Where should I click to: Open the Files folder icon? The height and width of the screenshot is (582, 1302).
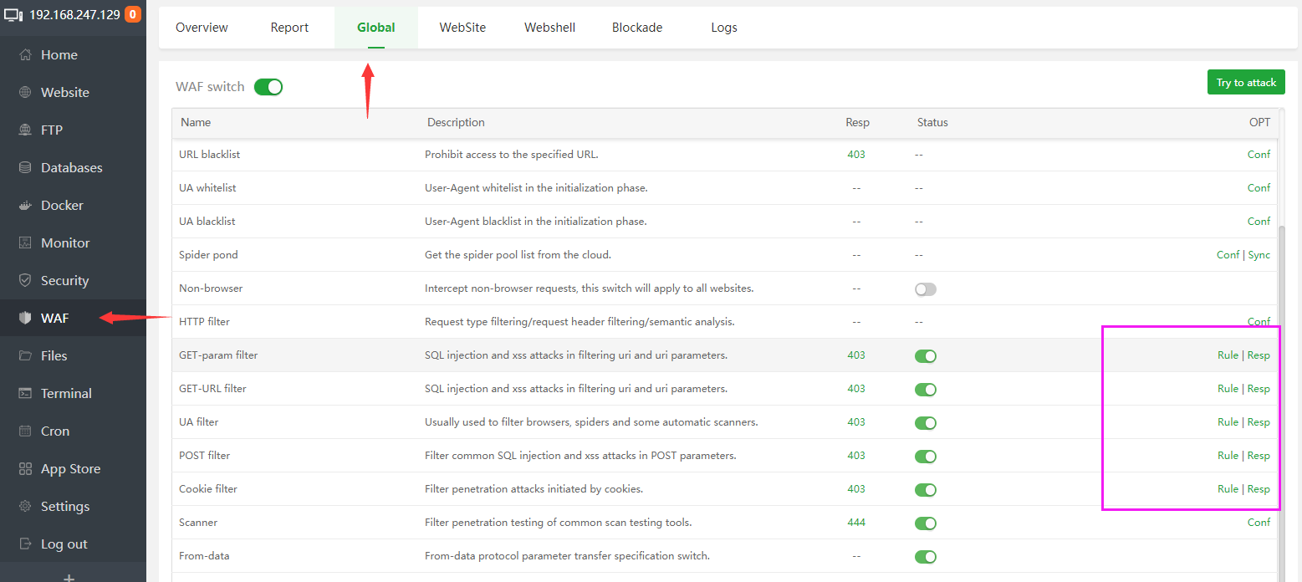(x=25, y=356)
